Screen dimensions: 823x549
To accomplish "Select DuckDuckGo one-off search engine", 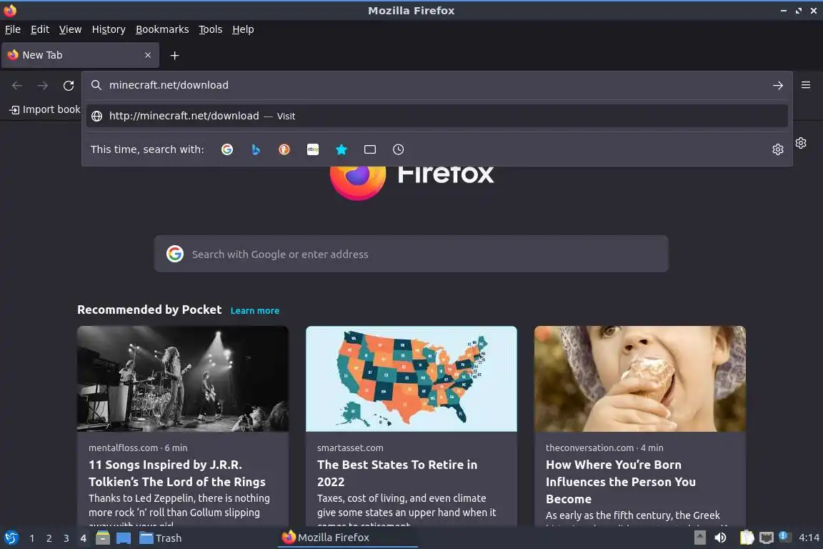I will 284,149.
